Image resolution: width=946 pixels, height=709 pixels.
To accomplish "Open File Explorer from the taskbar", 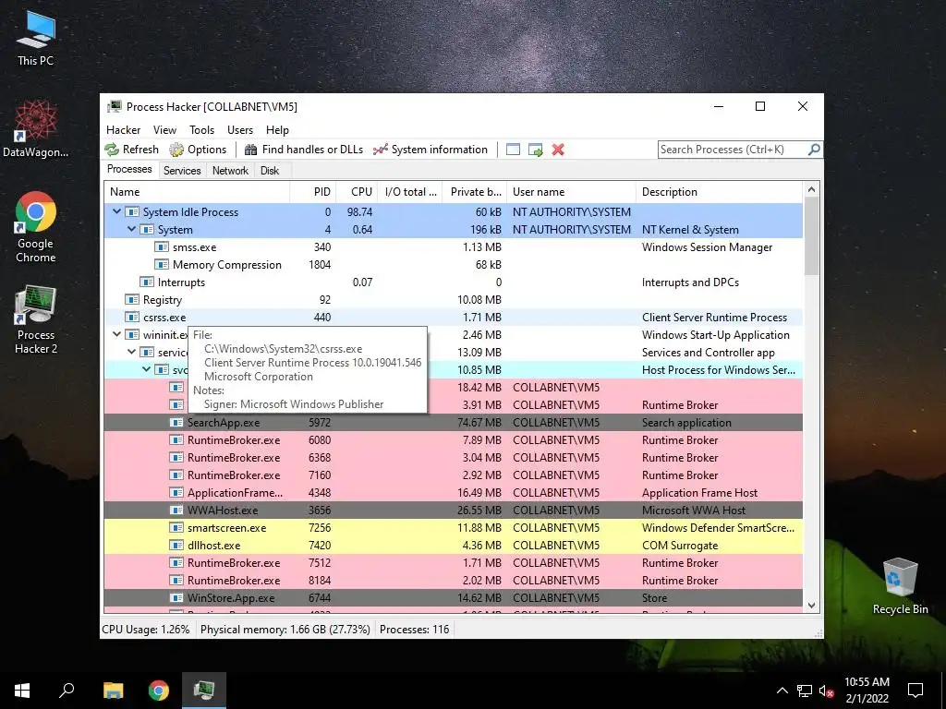I will [113, 691].
